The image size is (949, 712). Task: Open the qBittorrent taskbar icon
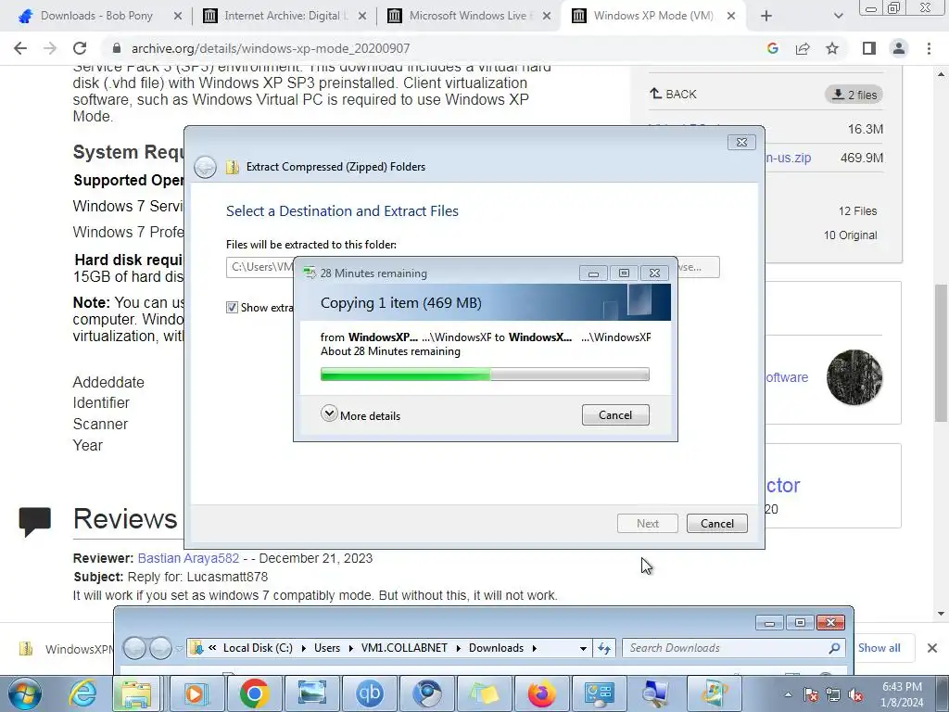(370, 693)
